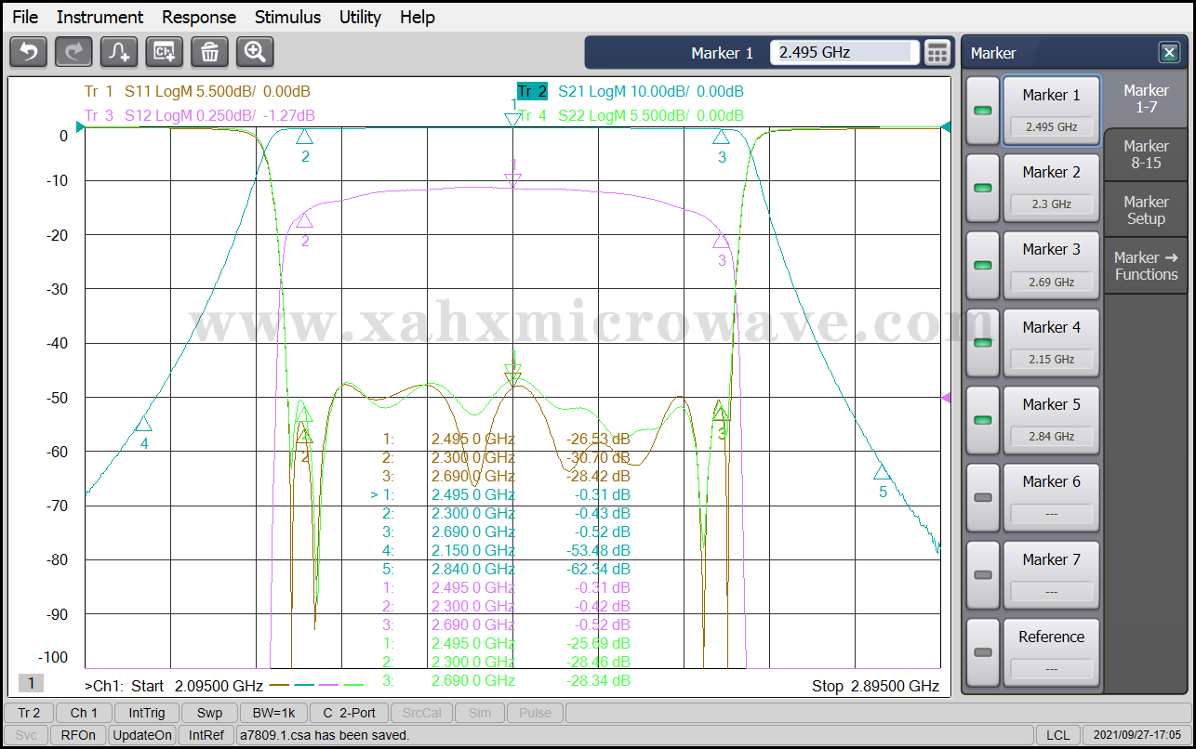Open the Help menu
The width and height of the screenshot is (1196, 749).
click(x=418, y=17)
